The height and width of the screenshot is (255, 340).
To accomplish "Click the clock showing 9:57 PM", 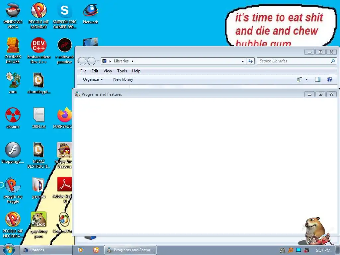I will click(323, 250).
